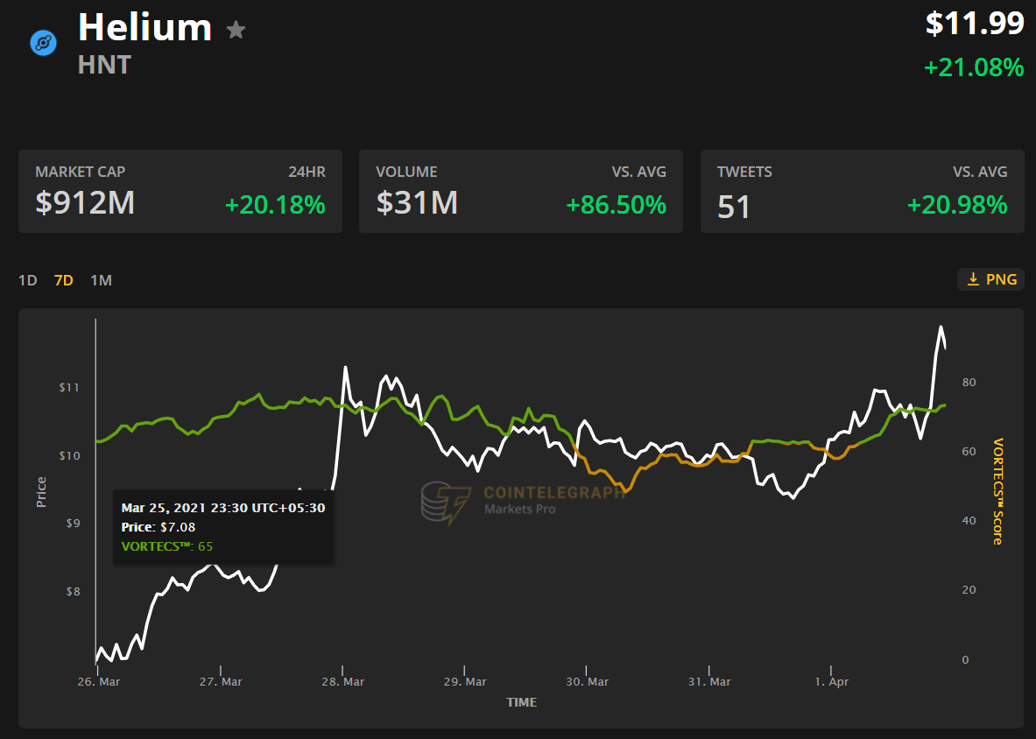This screenshot has width=1036, height=739.
Task: Switch chart range to 1M
Action: (102, 280)
